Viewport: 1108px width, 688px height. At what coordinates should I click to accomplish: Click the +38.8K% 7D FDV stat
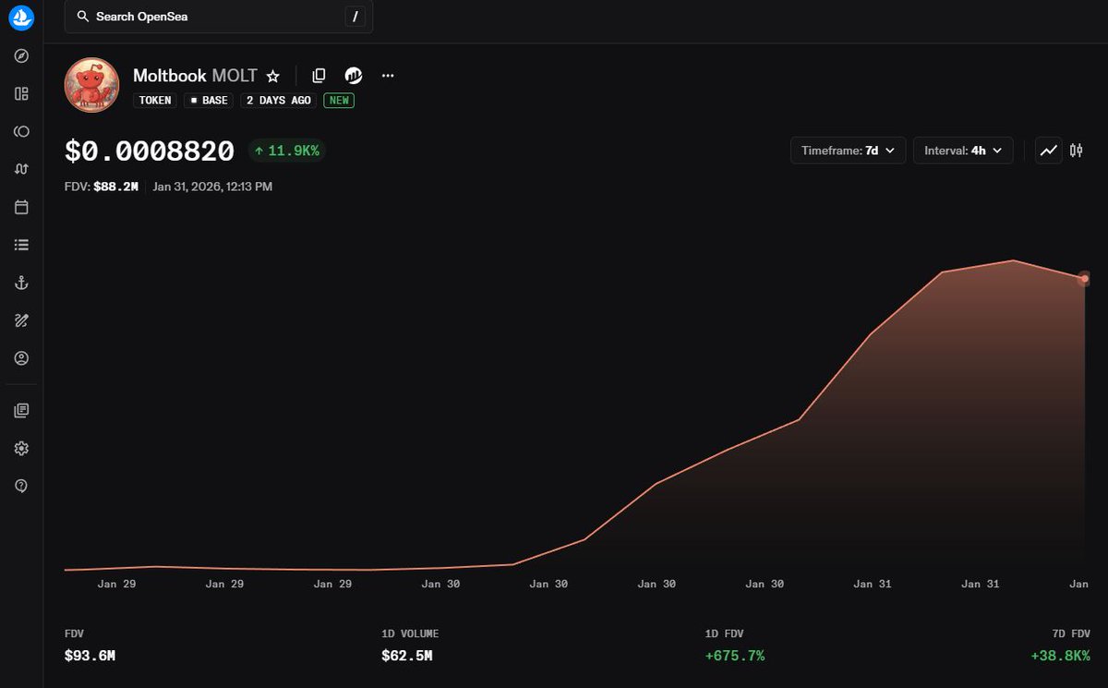point(1060,656)
